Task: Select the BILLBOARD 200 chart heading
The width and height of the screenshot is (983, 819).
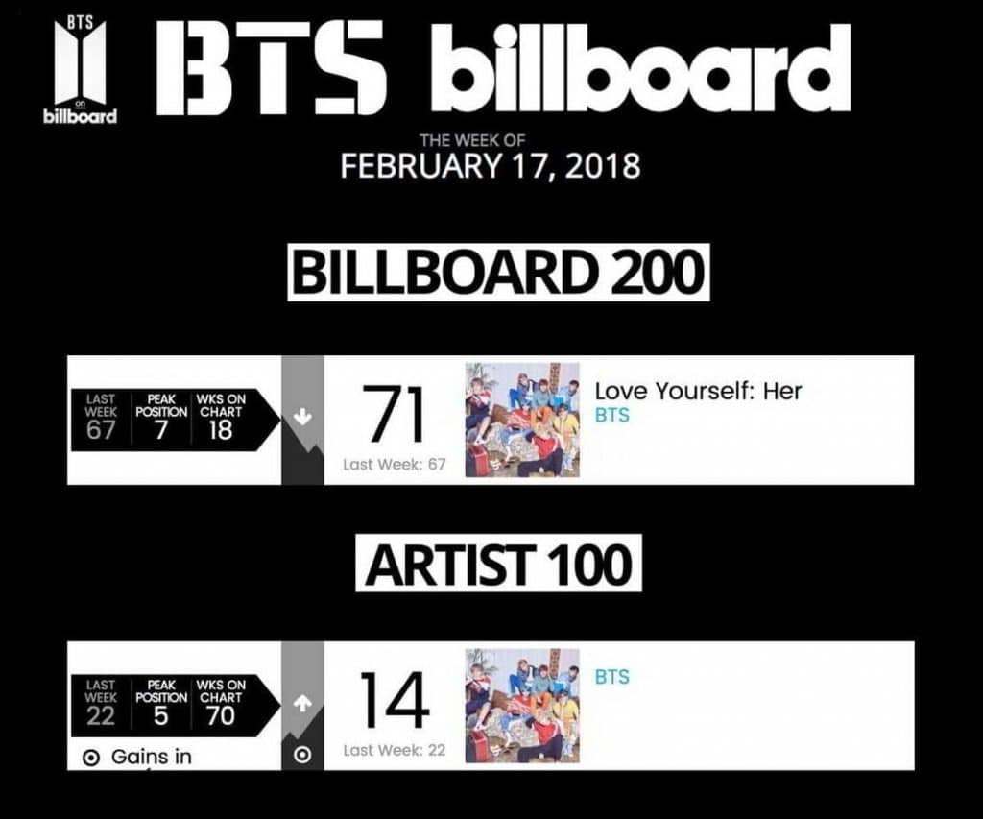Action: click(498, 272)
